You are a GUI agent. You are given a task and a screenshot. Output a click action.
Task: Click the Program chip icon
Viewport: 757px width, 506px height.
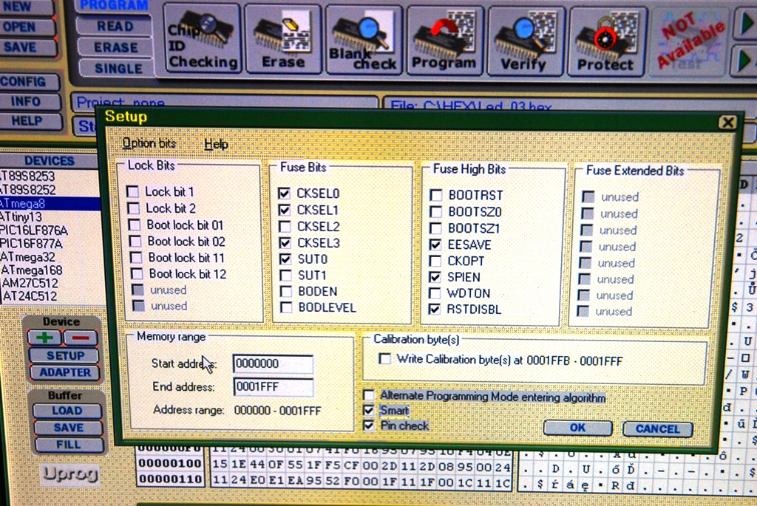[x=444, y=39]
